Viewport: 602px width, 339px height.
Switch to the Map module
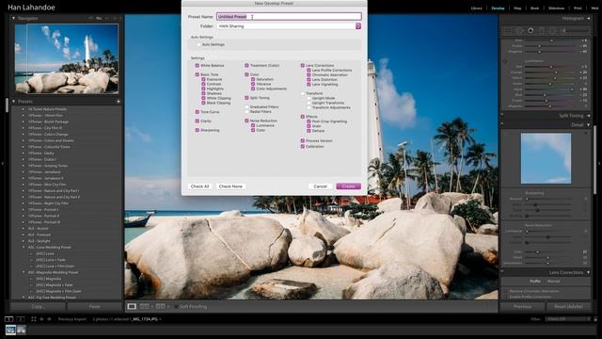point(517,8)
